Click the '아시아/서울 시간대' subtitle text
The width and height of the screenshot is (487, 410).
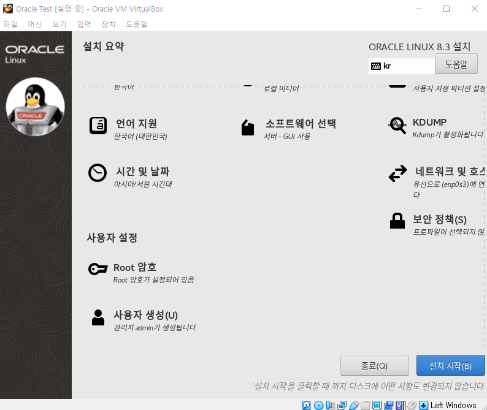[143, 184]
